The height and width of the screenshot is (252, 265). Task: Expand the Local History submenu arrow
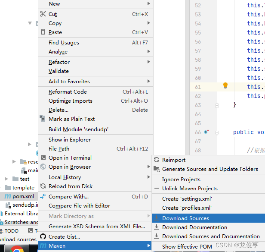[x=148, y=177]
